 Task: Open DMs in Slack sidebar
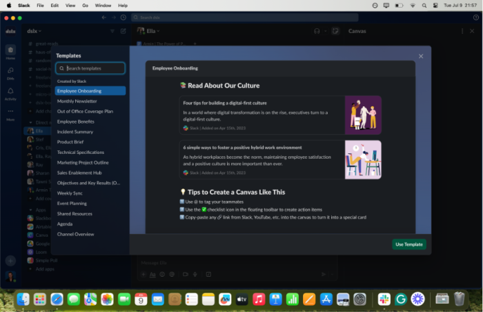click(10, 72)
